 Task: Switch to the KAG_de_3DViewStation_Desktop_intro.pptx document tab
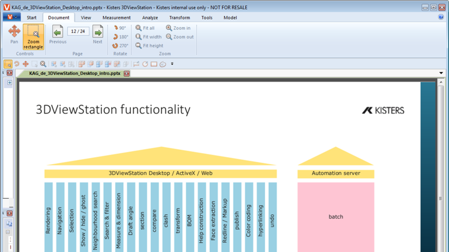75,73
